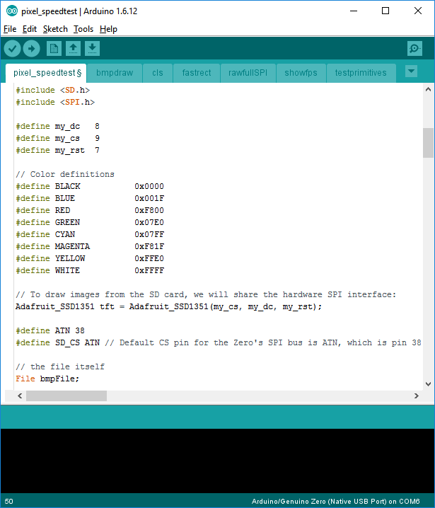Click the horizontal scrollbar thumb
The width and height of the screenshot is (435, 508).
[x=66, y=396]
